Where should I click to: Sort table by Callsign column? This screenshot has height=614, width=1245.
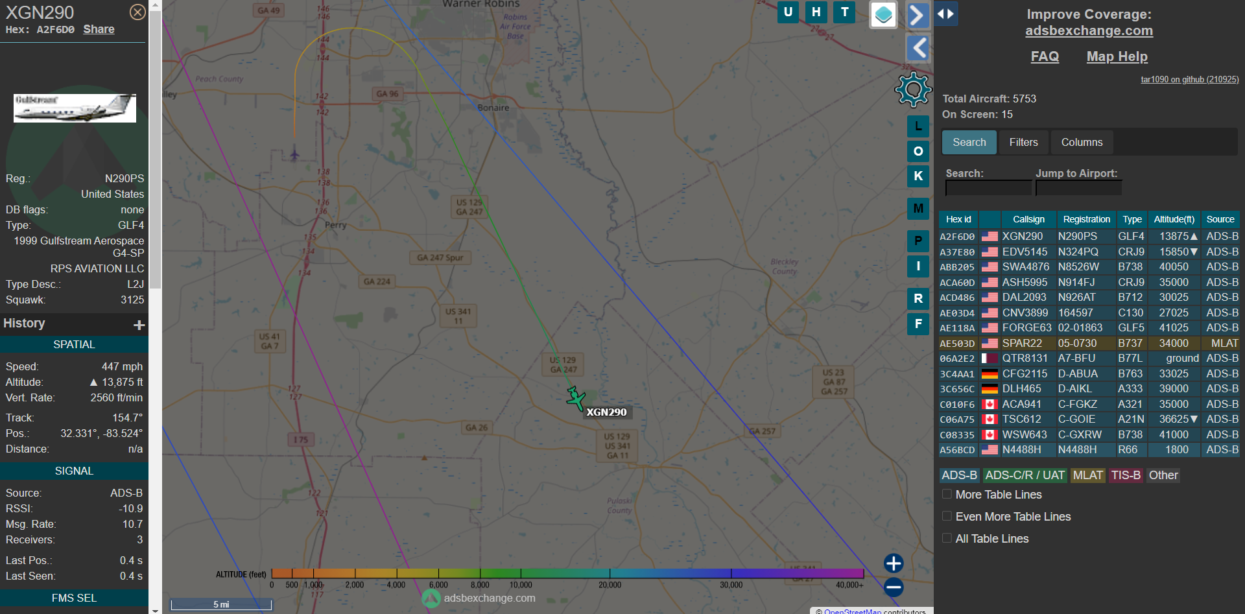click(x=1028, y=219)
